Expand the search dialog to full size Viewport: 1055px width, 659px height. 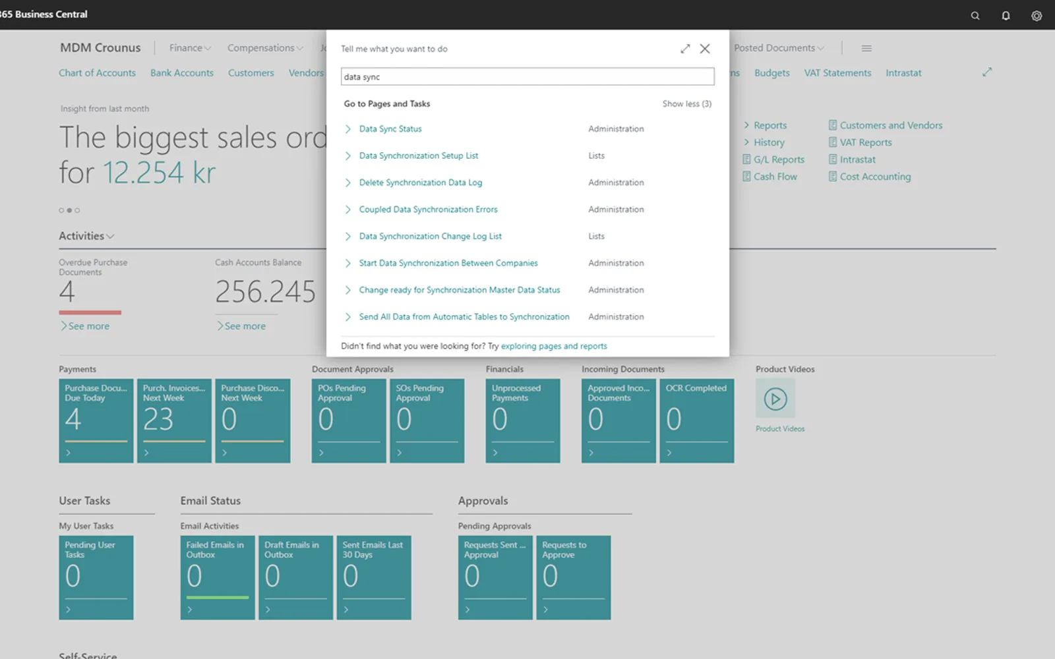[x=685, y=49]
